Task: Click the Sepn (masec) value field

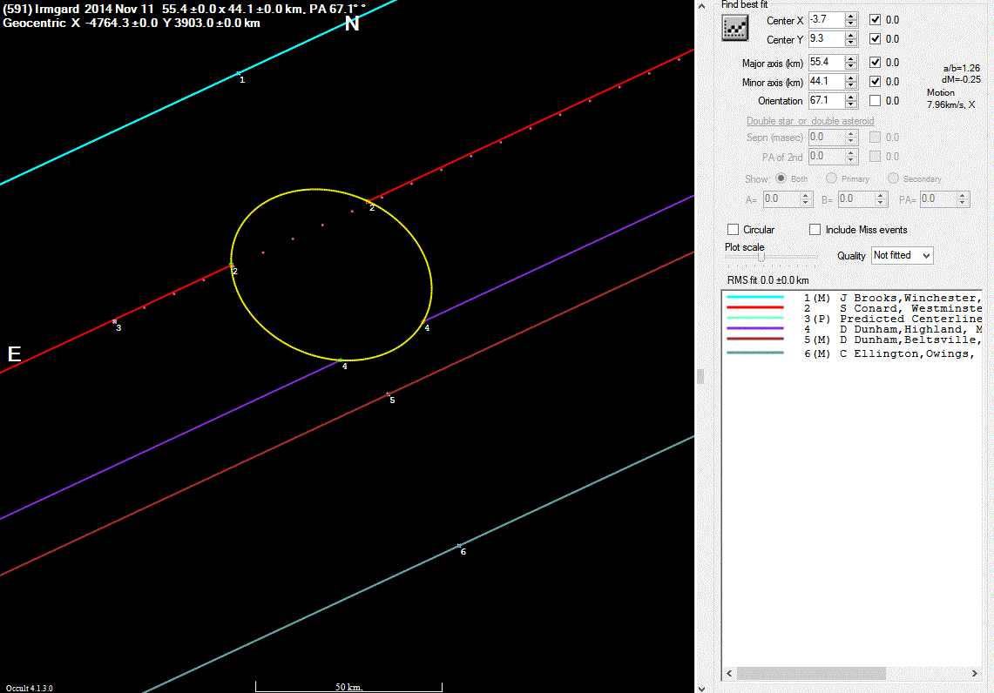Action: click(827, 137)
